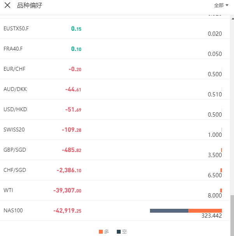Click the CHF/SGD orange volume bar
The width and height of the screenshot is (234, 236).
[x=221, y=170]
